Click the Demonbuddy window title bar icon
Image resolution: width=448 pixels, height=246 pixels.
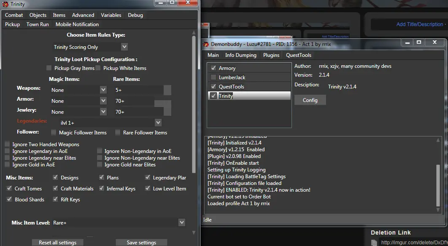(x=206, y=44)
